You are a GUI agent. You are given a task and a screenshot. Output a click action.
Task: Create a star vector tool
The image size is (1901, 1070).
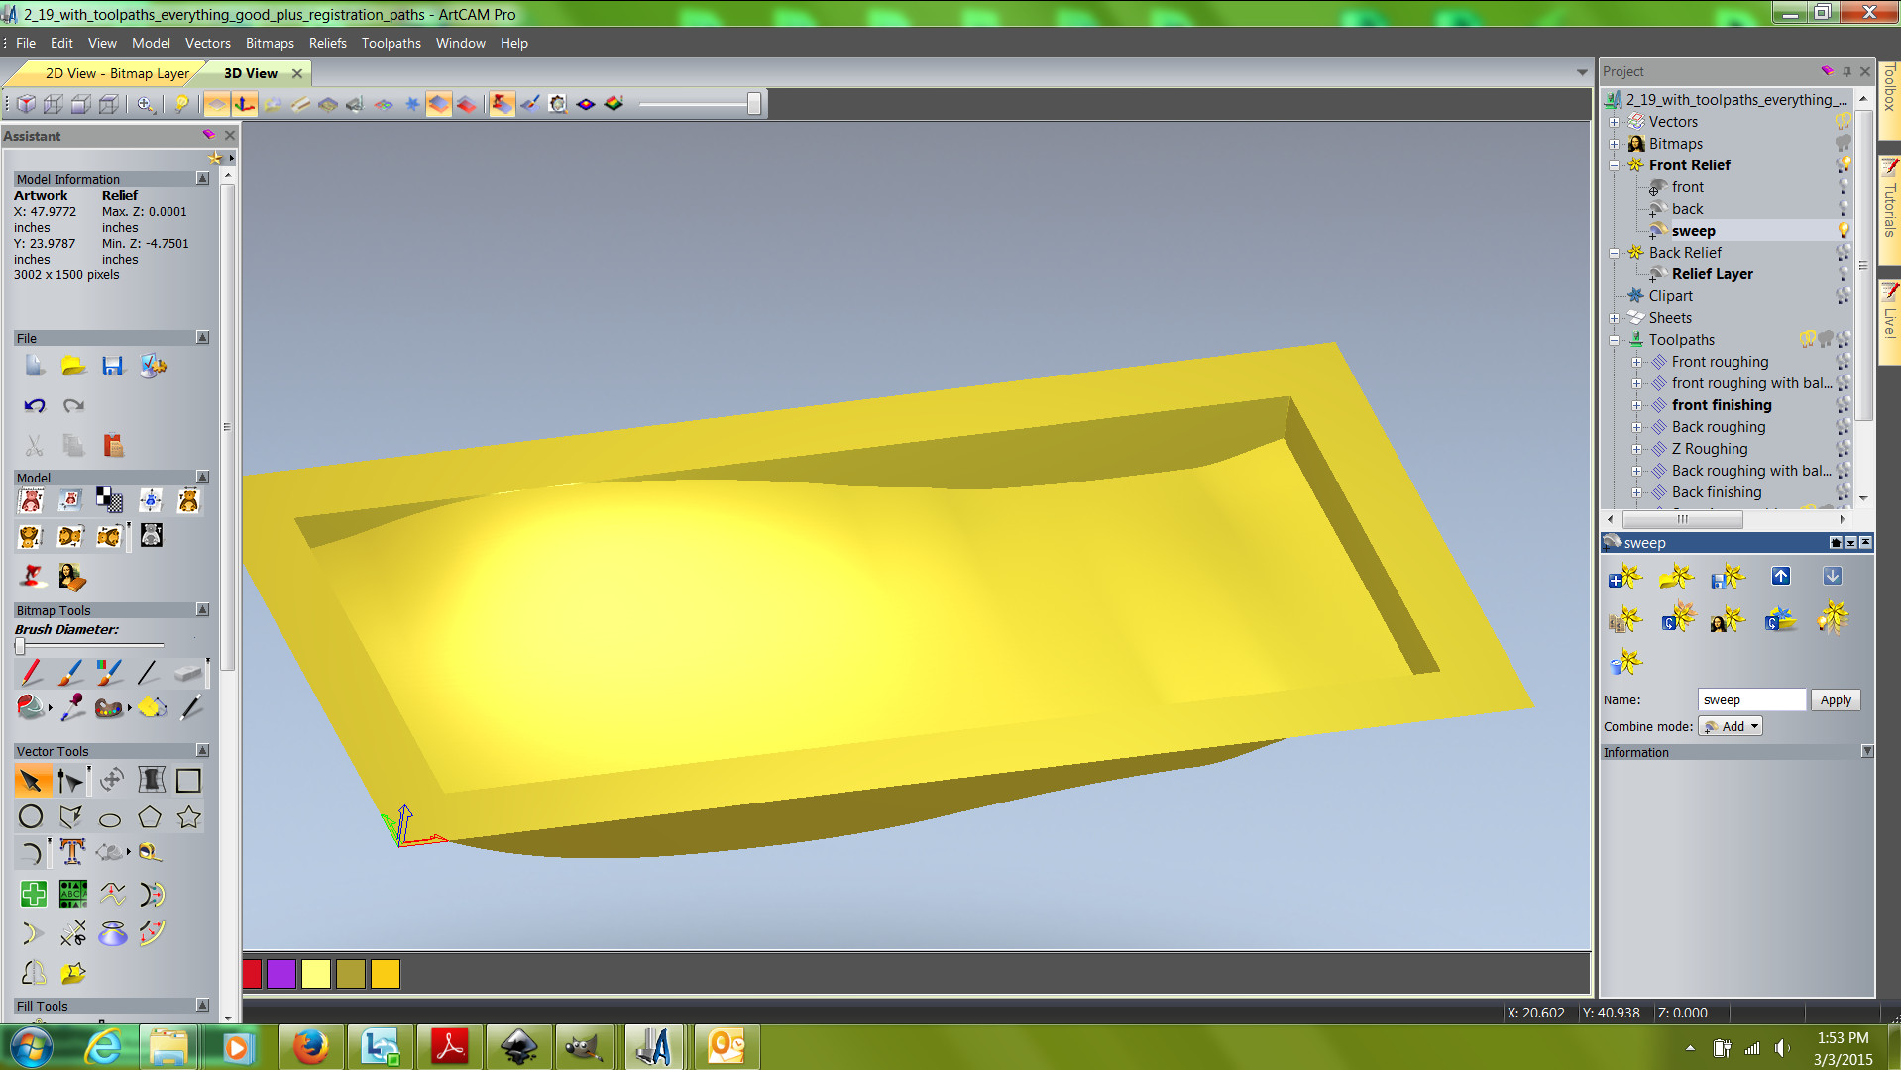[188, 817]
